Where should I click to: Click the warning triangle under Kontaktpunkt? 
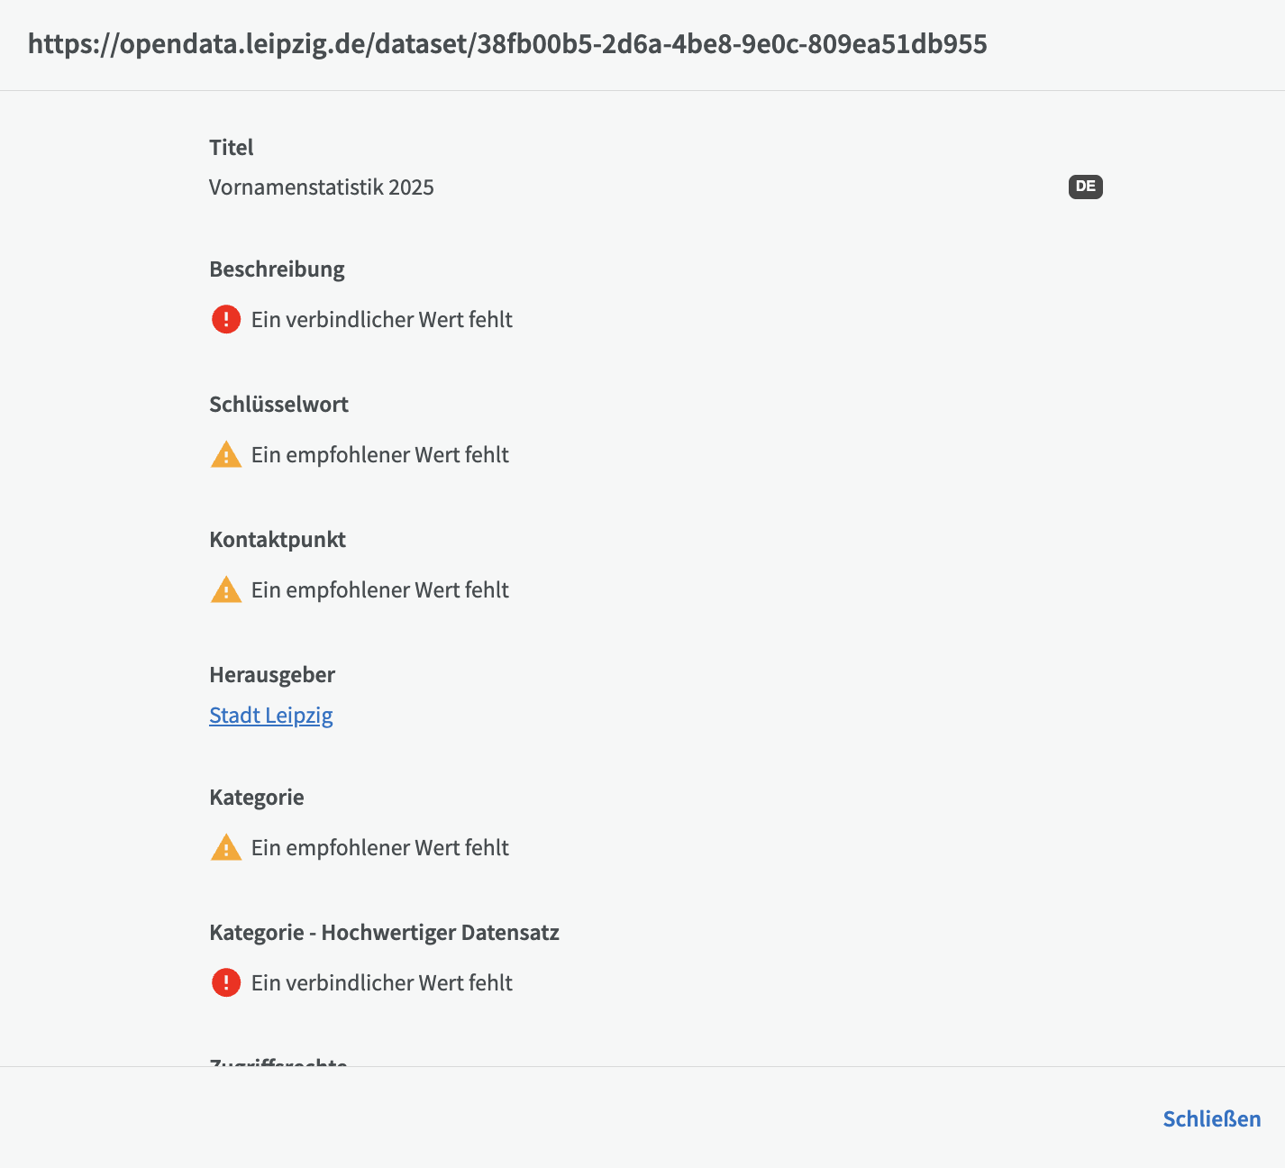[225, 590]
